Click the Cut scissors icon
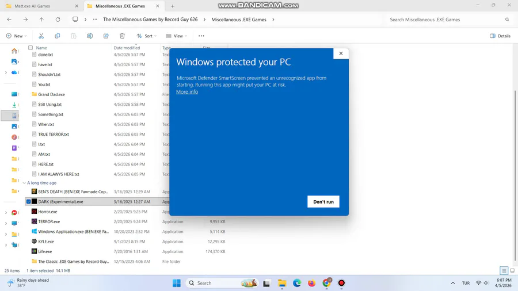 pos(41,36)
